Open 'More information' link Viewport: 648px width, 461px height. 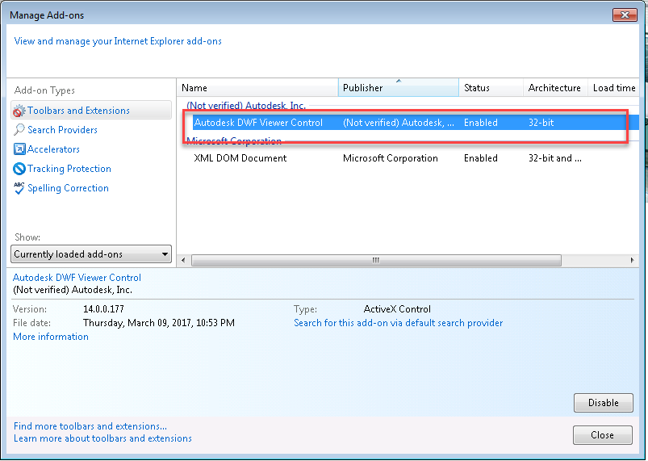pos(51,337)
